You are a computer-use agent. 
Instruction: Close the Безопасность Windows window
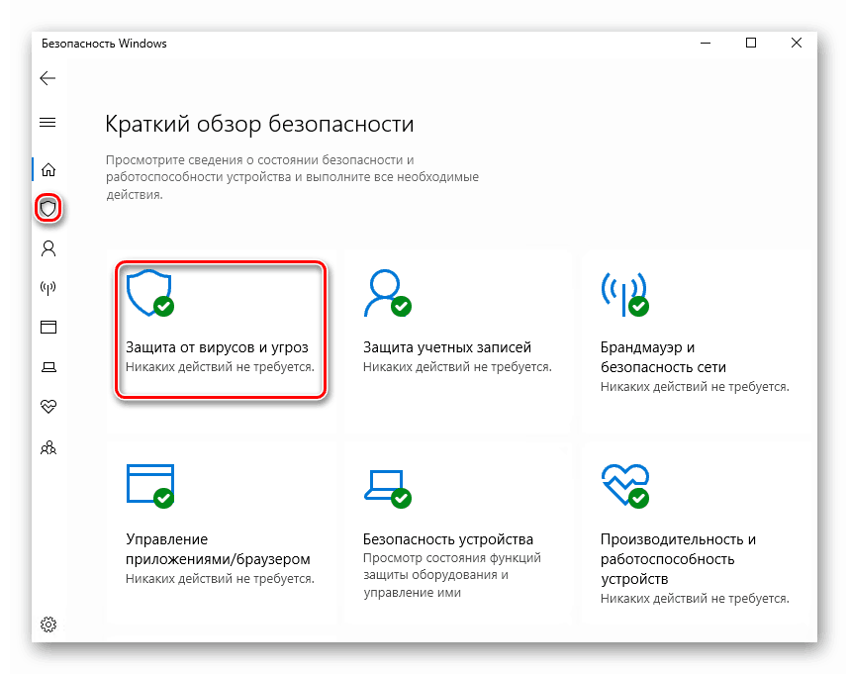click(797, 43)
